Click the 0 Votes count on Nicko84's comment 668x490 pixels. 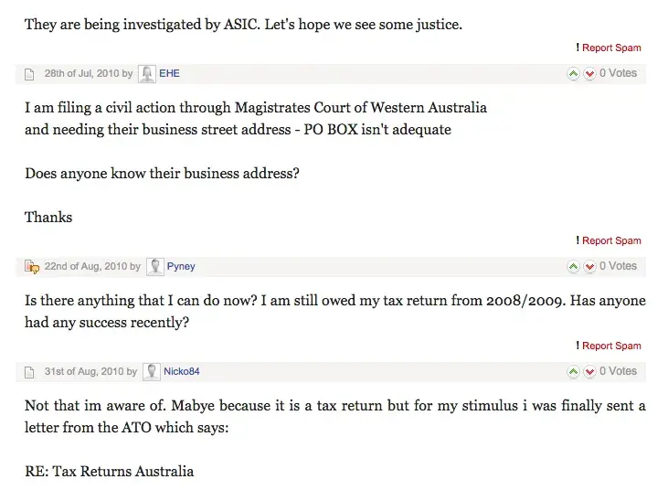pyautogui.click(x=619, y=372)
